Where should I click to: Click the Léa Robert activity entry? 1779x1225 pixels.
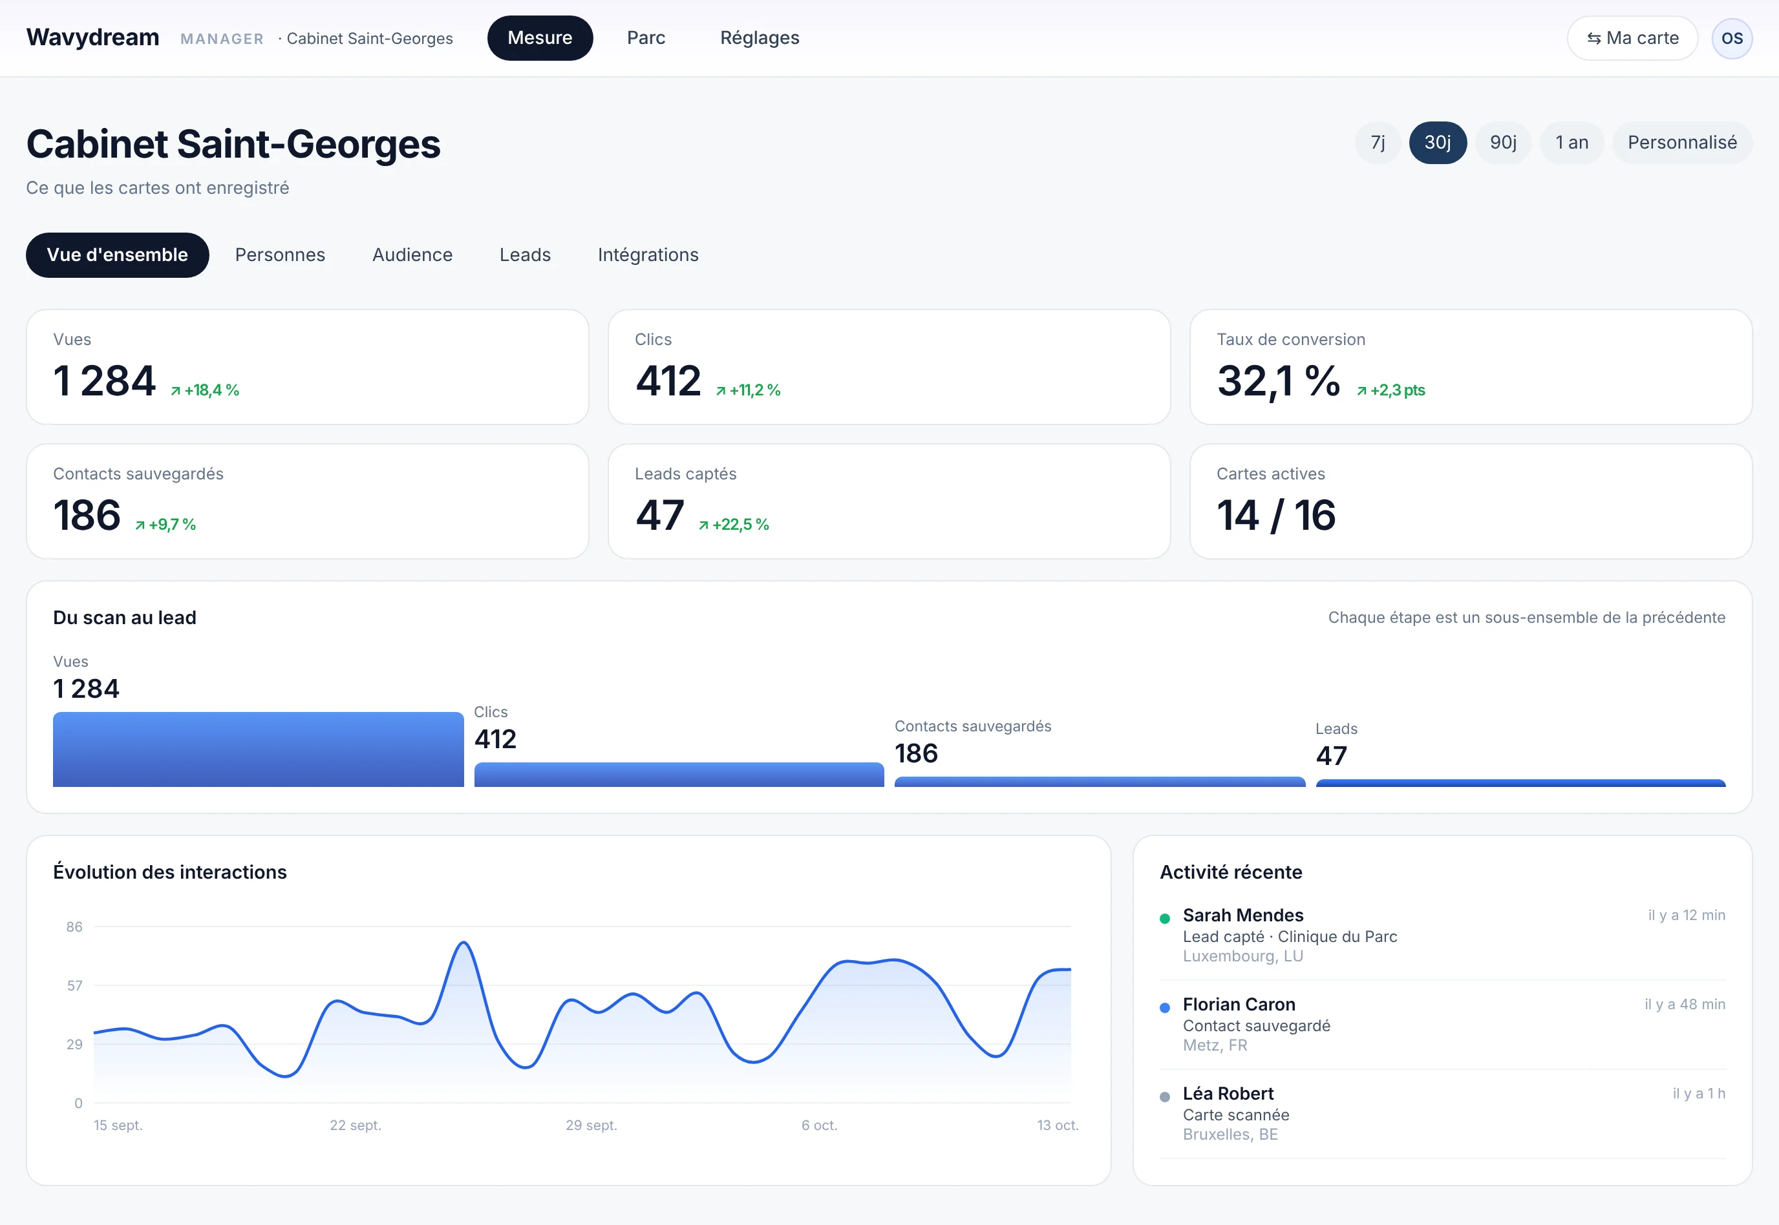pyautogui.click(x=1442, y=1113)
